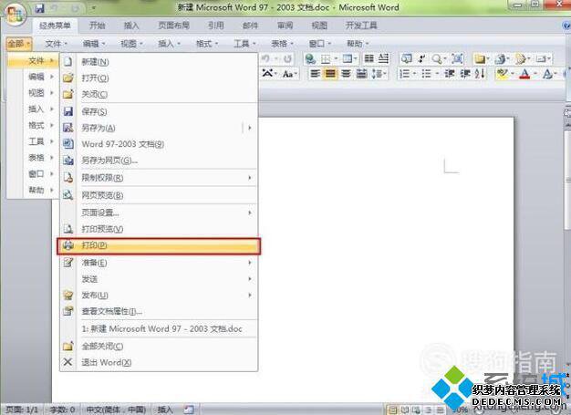571x415 pixels.
Task: Toggle distributed justify alignment button
Action: [361, 74]
